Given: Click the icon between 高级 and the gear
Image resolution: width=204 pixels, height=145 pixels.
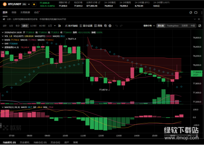Looking at the screenshot, I should (106, 26).
